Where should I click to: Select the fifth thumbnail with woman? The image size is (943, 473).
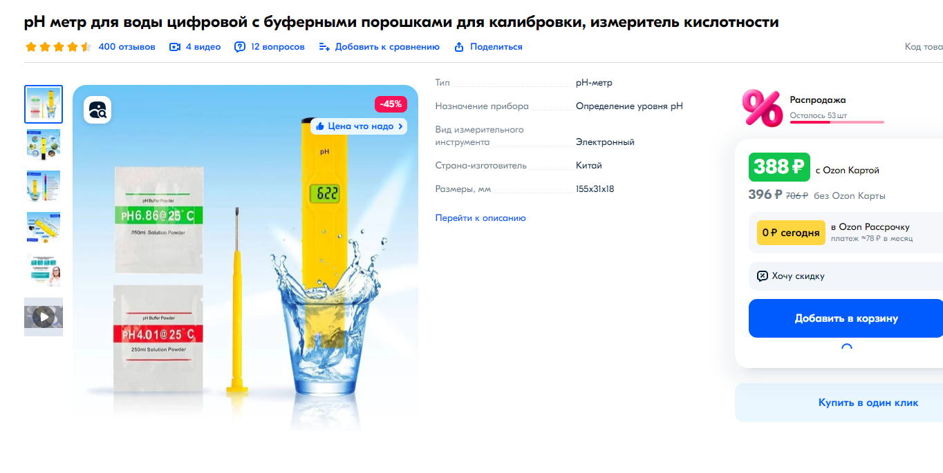pyautogui.click(x=44, y=270)
